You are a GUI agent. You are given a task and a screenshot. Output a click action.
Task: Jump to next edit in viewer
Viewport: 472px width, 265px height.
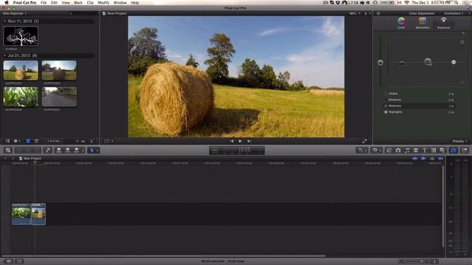click(x=249, y=141)
